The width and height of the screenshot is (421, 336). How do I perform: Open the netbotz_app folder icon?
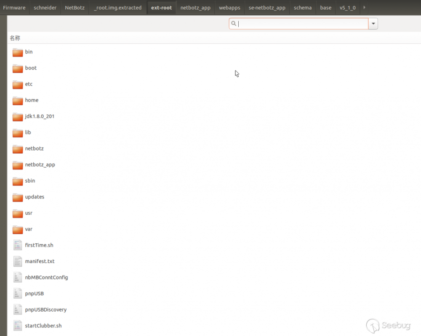17,164
